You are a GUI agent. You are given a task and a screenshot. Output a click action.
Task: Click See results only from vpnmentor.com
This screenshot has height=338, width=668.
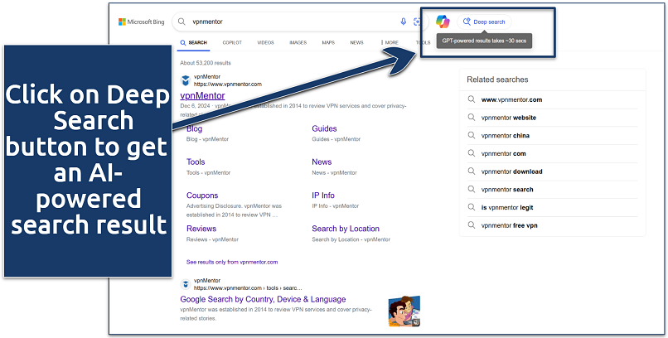232,263
